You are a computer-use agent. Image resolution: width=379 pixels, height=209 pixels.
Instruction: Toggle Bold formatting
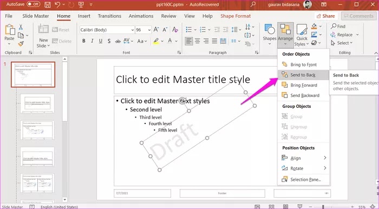(x=83, y=41)
